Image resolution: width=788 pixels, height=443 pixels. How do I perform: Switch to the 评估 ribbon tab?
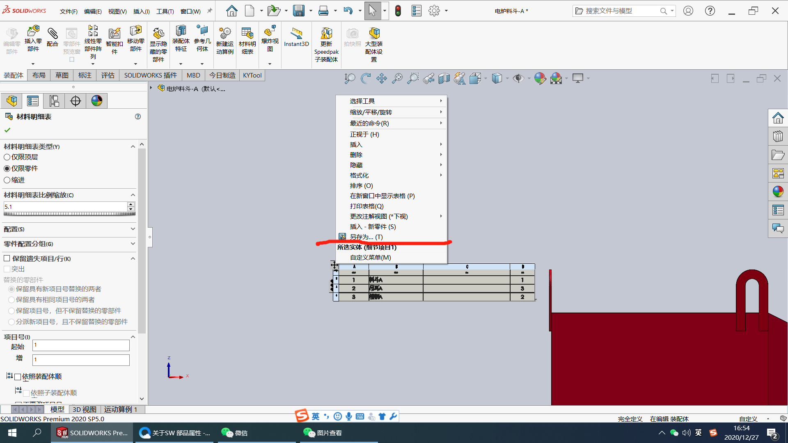(x=108, y=75)
